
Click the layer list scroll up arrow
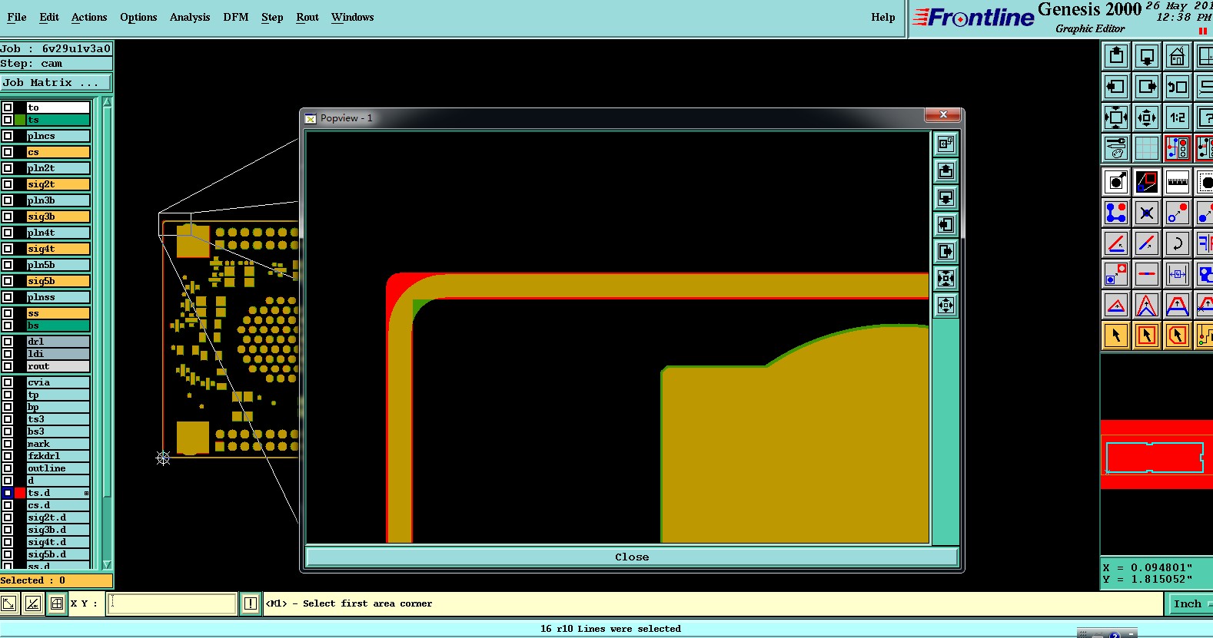pos(108,103)
